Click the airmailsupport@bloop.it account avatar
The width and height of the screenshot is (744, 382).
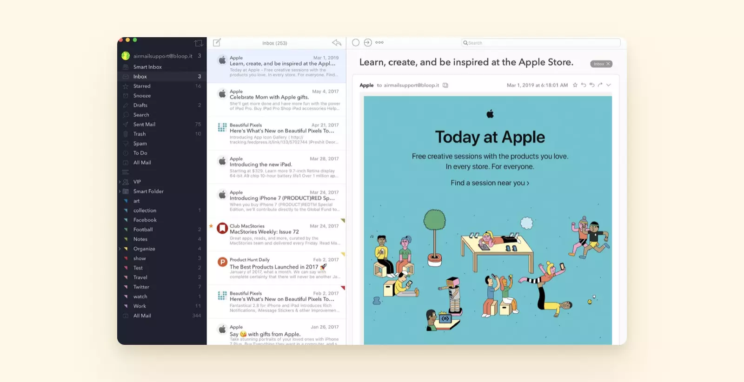126,56
